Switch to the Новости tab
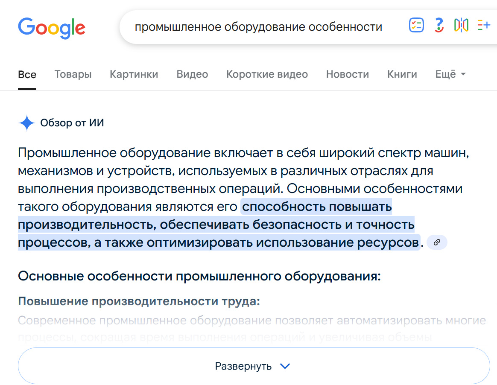497x385 pixels. 347,74
